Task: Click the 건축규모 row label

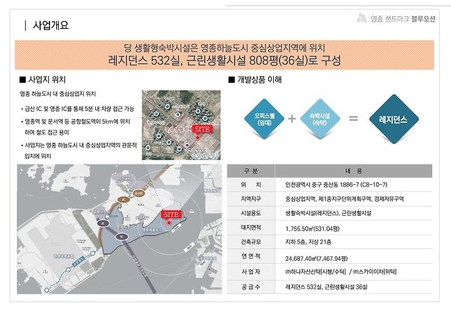Action: pyautogui.click(x=251, y=242)
